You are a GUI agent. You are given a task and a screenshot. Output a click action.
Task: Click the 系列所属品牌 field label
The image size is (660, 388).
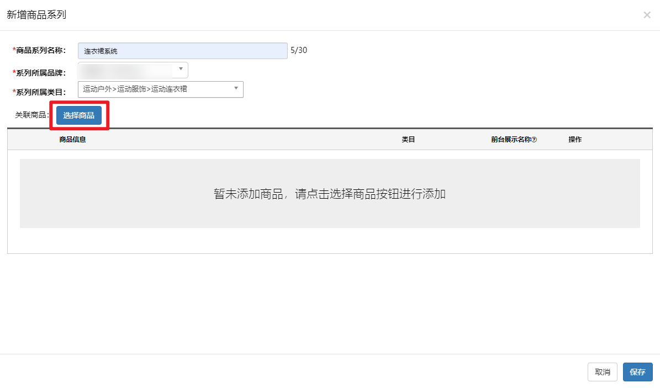click(41, 73)
